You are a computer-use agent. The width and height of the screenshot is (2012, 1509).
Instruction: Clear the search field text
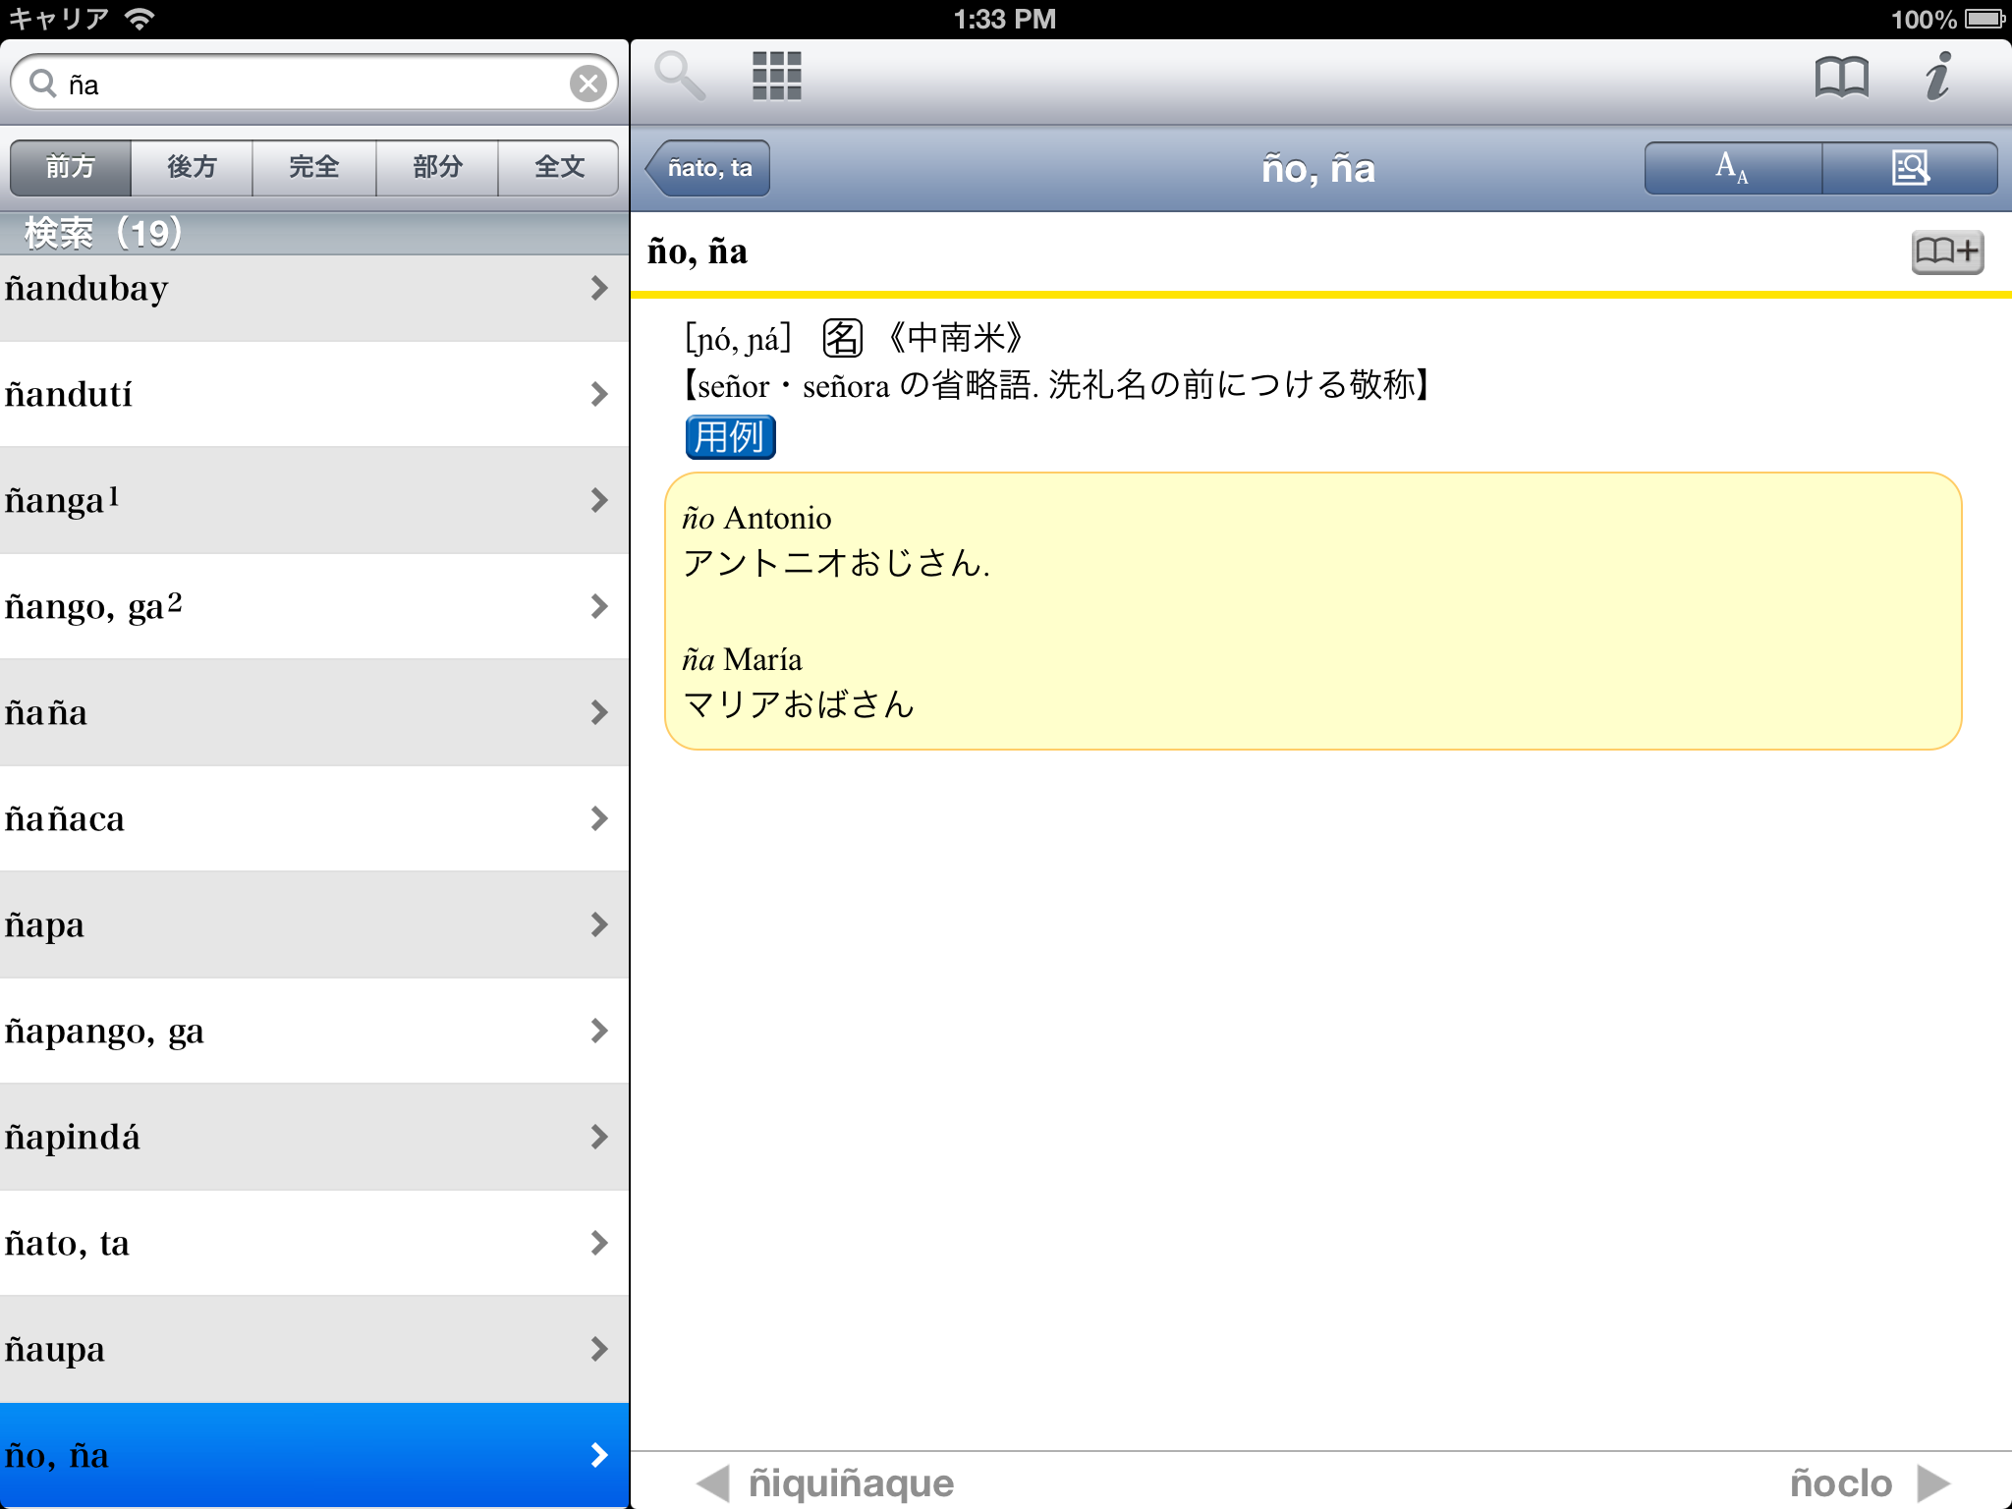point(587,84)
